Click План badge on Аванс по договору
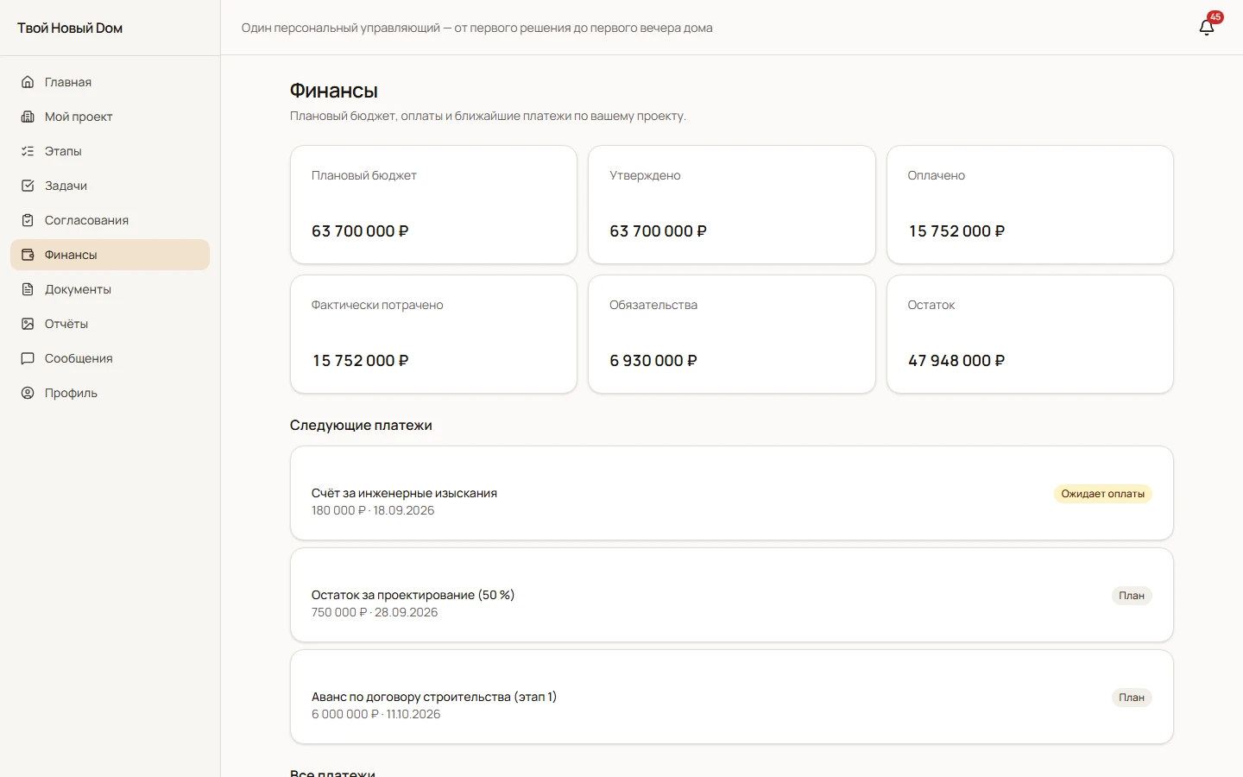The height and width of the screenshot is (777, 1243). point(1132,698)
